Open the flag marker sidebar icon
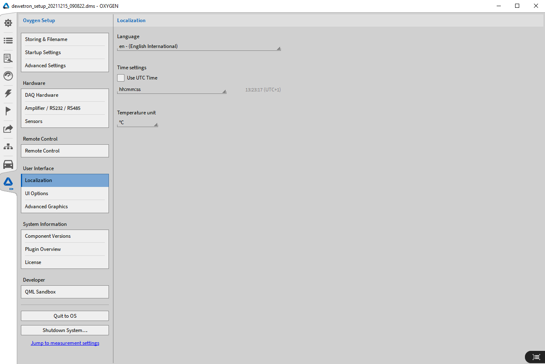Screen dimensions: 545x364 pyautogui.click(x=8, y=111)
